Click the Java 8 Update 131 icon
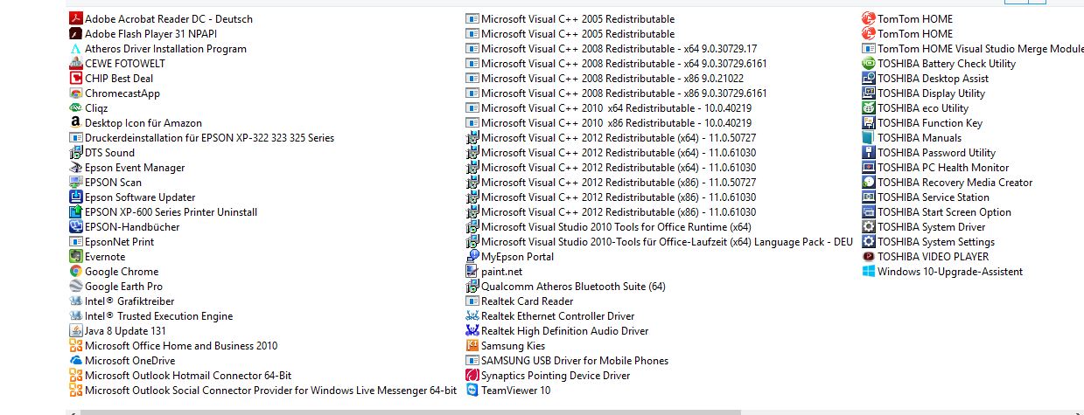Screen dimensions: 1084x415 [x=76, y=330]
